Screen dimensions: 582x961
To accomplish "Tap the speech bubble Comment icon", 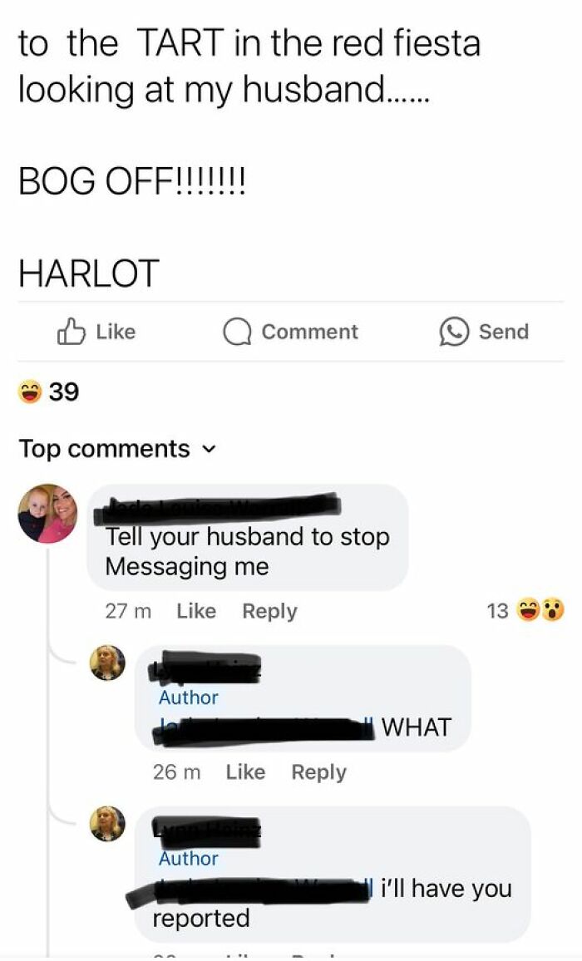I will pyautogui.click(x=237, y=333).
